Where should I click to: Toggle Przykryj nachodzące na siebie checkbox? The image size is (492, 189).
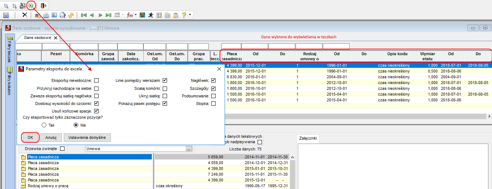point(96,88)
